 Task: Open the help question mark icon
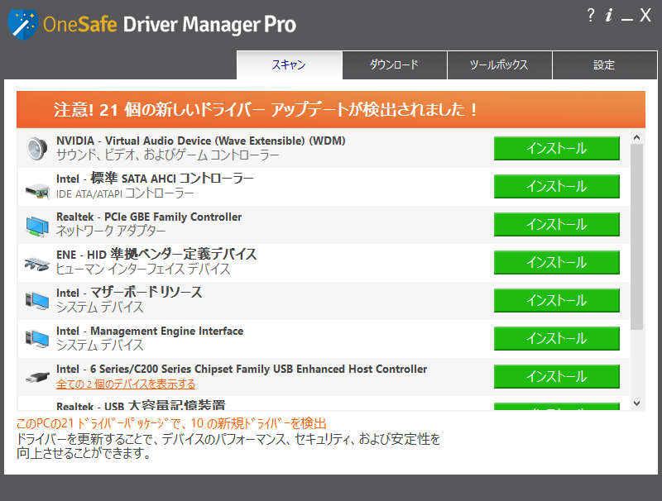(x=591, y=16)
